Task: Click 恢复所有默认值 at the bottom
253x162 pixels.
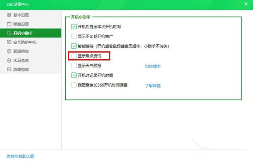Action: [x=20, y=156]
